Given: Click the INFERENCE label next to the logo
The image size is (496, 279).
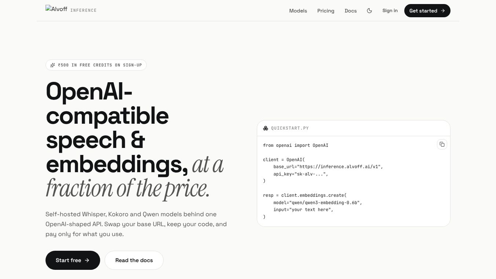Looking at the screenshot, I should [83, 10].
